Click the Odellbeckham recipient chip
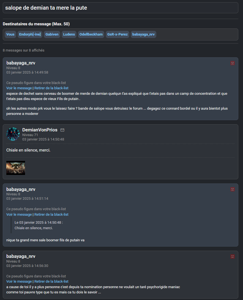Screen dimensions: 243x300 [x=91, y=34]
